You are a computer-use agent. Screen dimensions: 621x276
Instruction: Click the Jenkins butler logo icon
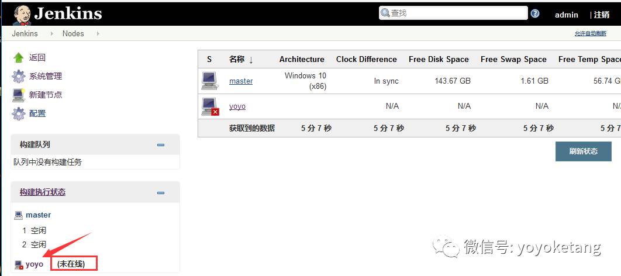point(22,15)
